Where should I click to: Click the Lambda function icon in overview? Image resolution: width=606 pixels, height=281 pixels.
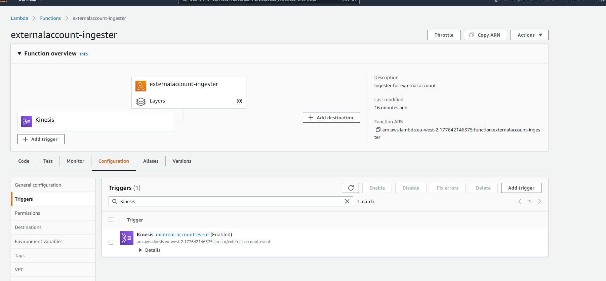tap(141, 86)
